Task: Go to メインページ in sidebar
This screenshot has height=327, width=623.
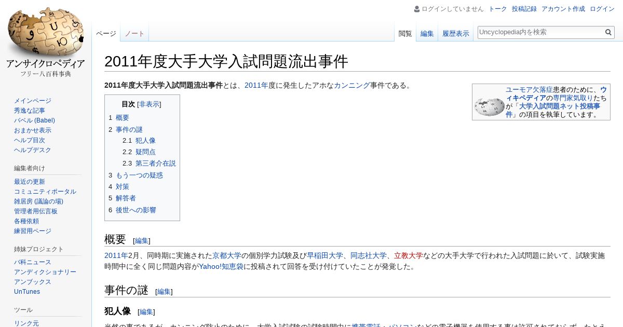Action: pos(33,101)
